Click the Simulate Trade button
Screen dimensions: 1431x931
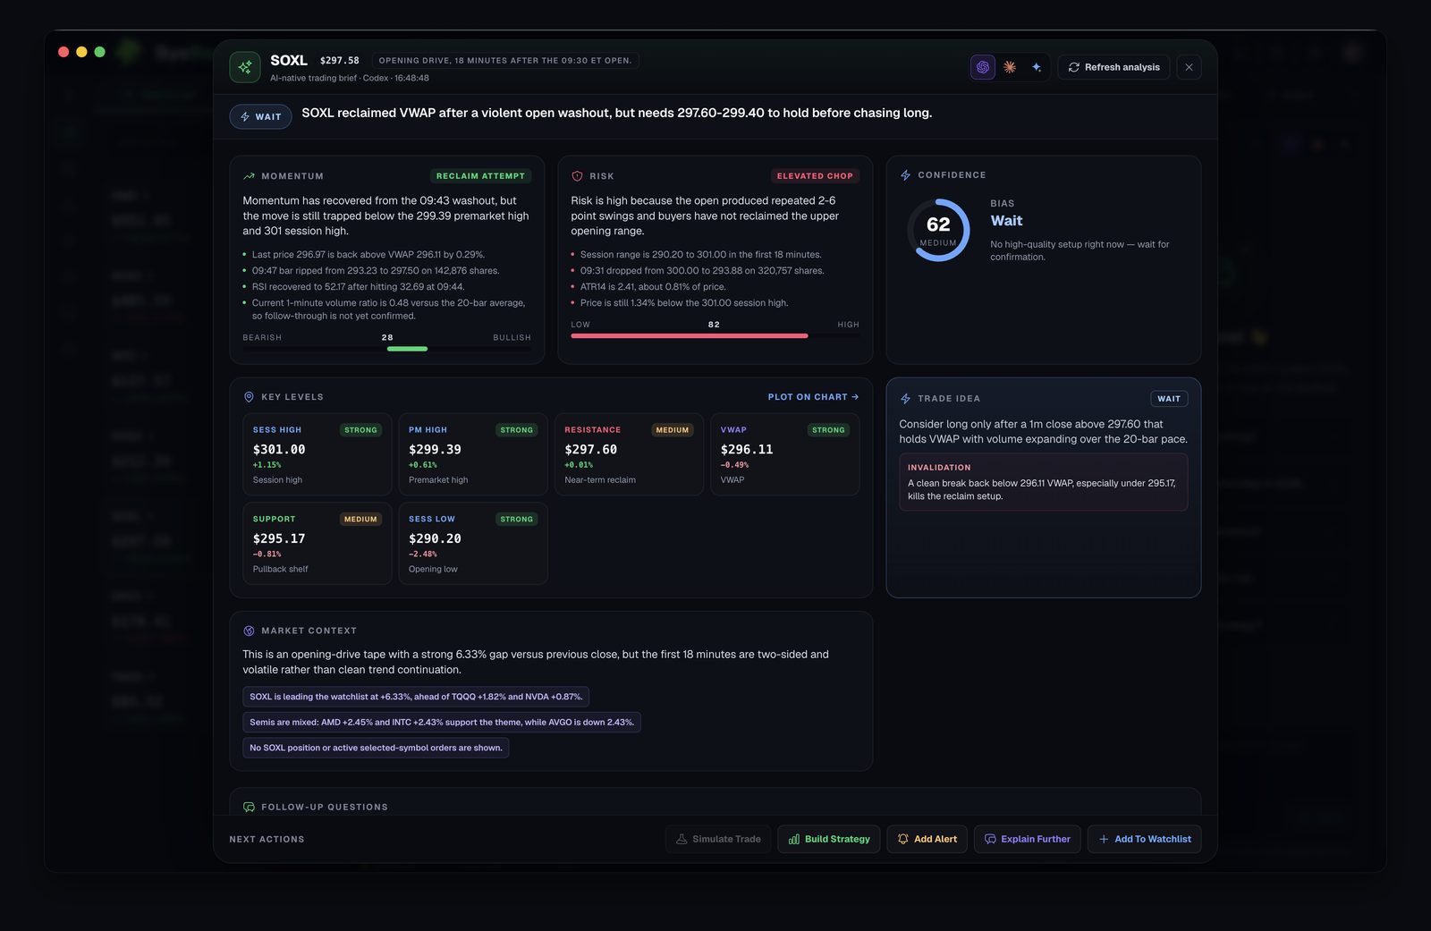point(718,839)
